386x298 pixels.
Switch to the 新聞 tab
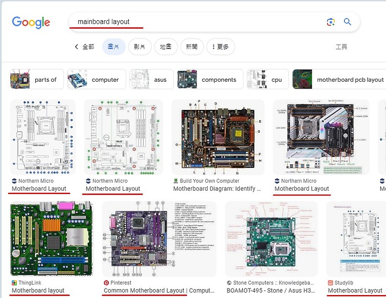(192, 47)
